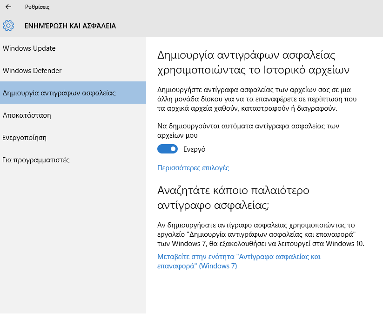Select Δημιουργία αντιγράφων ασφαλείας in the sidebar
Image resolution: width=383 pixels, height=320 pixels.
coord(59,93)
